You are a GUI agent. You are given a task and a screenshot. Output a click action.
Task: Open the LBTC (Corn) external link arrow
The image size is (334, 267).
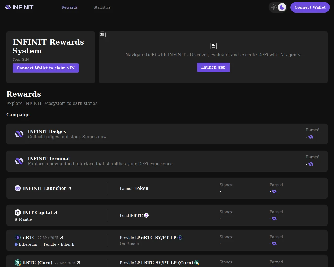[78, 263]
